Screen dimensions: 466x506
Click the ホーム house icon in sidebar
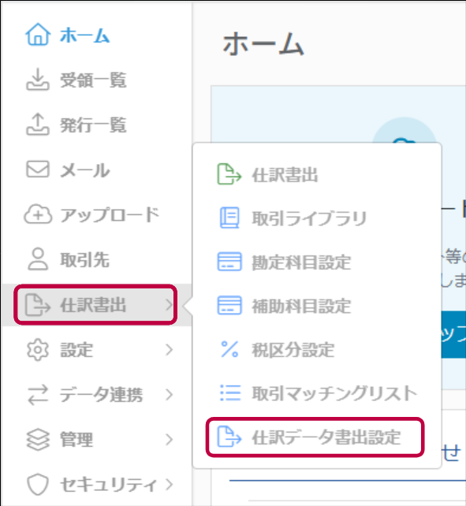click(x=38, y=34)
